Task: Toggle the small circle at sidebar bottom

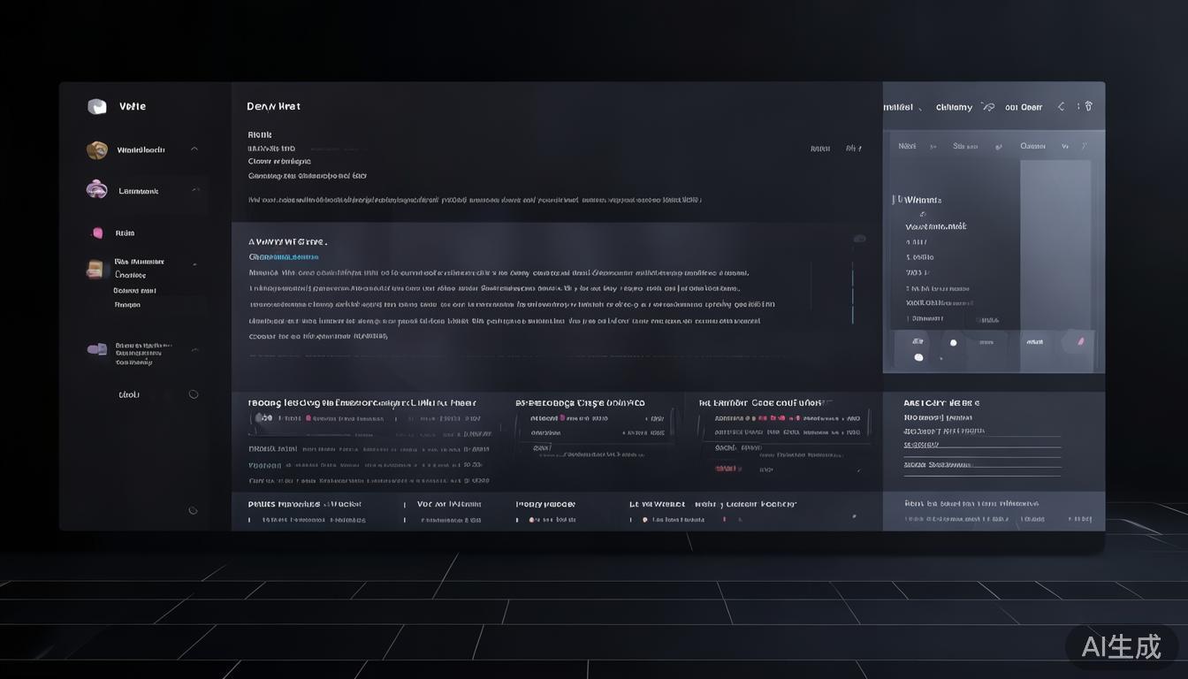Action: point(193,510)
